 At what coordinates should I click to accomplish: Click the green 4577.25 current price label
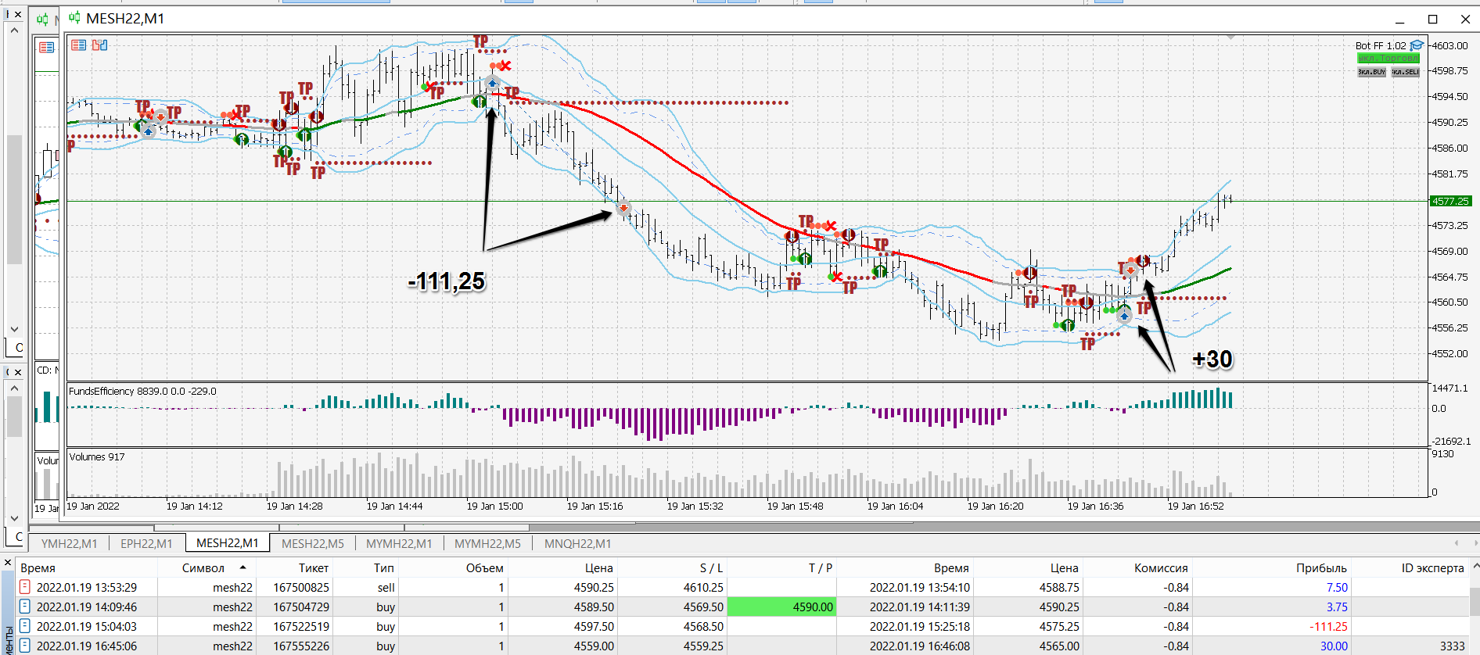(1450, 201)
